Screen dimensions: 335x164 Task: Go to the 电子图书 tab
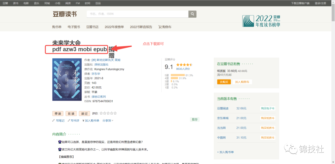pyautogui.click(x=74, y=27)
